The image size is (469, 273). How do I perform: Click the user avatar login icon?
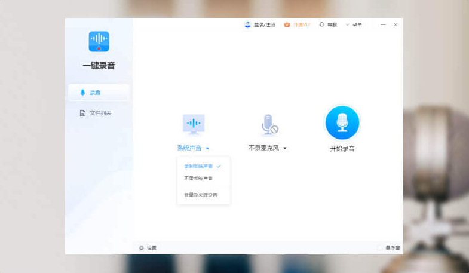pyautogui.click(x=247, y=24)
